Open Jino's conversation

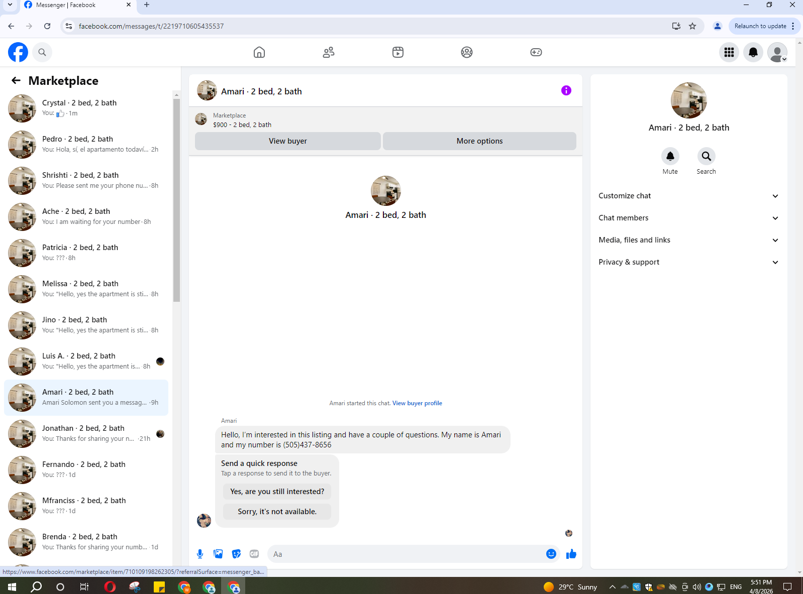tap(86, 325)
